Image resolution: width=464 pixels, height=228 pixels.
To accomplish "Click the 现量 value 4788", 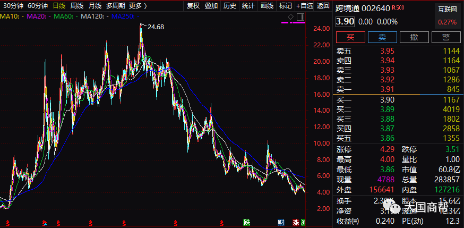I will tap(386, 179).
